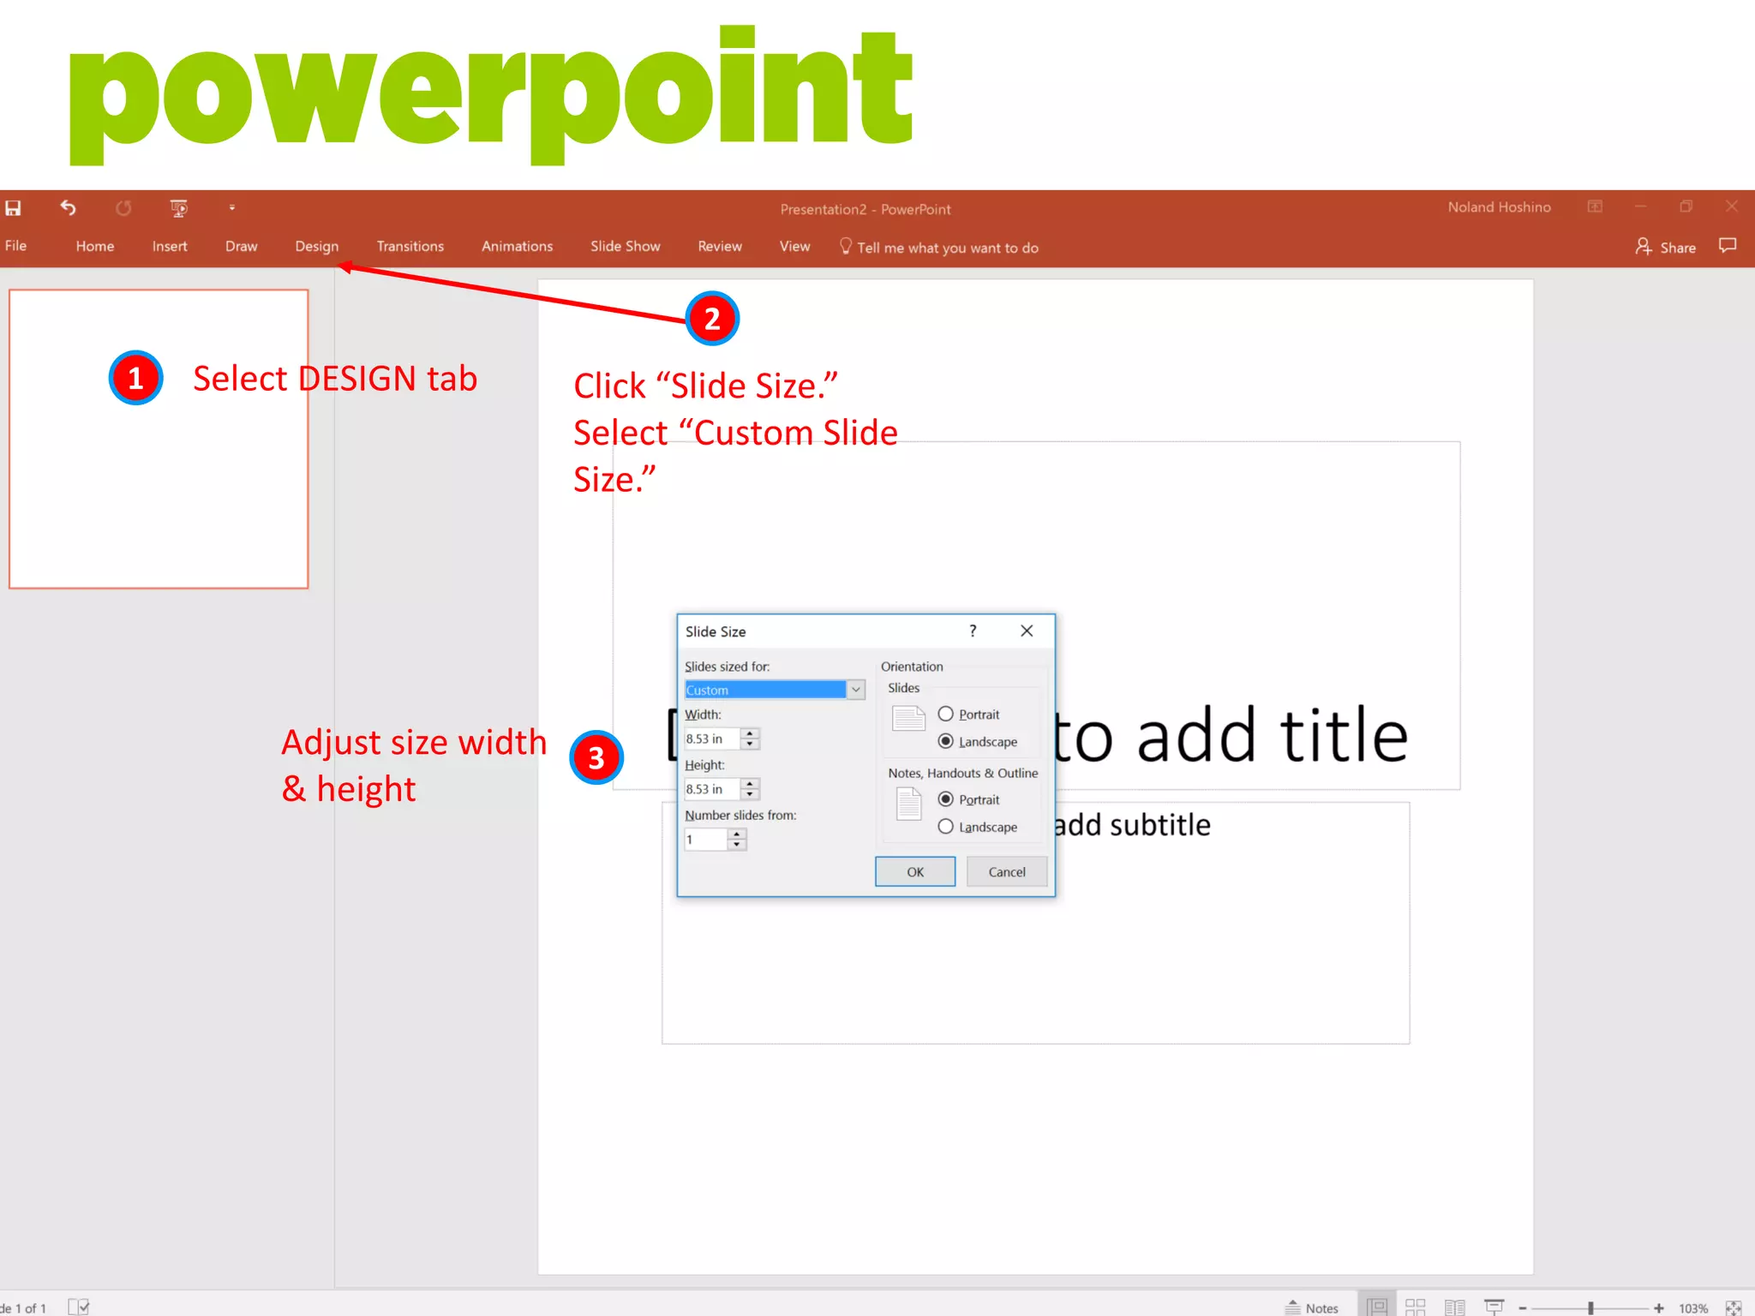The height and width of the screenshot is (1316, 1755).
Task: Open the Slides sized for dropdown
Action: pos(775,690)
